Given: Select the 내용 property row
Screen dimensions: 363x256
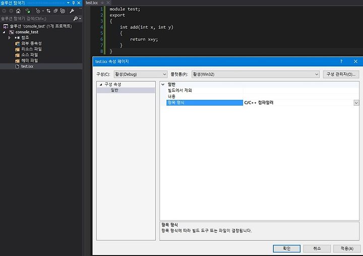Looking at the screenshot, I should (263, 97).
